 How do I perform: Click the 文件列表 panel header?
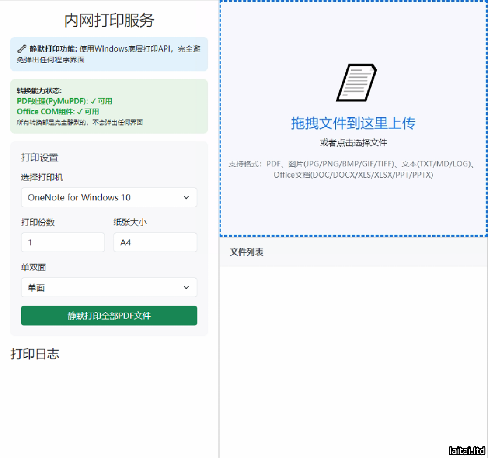pyautogui.click(x=247, y=252)
